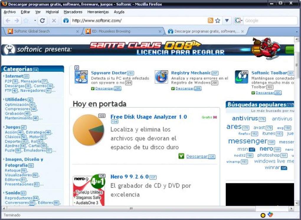Open the Marcadores menu

73,12
